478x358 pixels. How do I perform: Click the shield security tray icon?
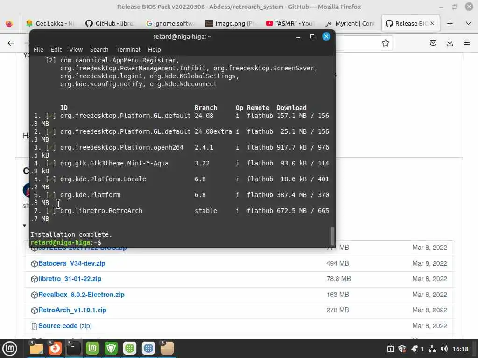(402, 349)
